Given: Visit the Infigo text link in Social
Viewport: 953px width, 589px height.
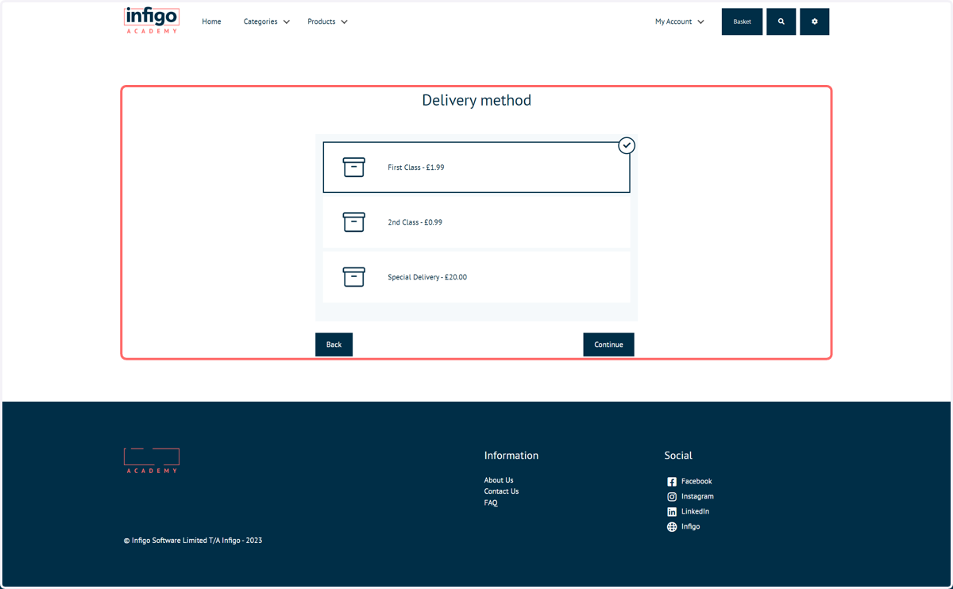Looking at the screenshot, I should [x=691, y=527].
